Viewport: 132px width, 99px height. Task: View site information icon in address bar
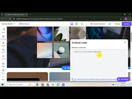[14, 19]
